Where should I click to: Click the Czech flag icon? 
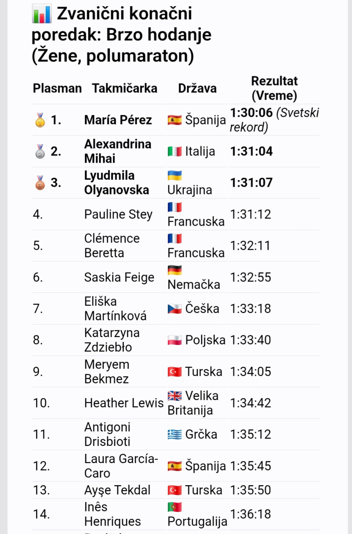click(175, 309)
